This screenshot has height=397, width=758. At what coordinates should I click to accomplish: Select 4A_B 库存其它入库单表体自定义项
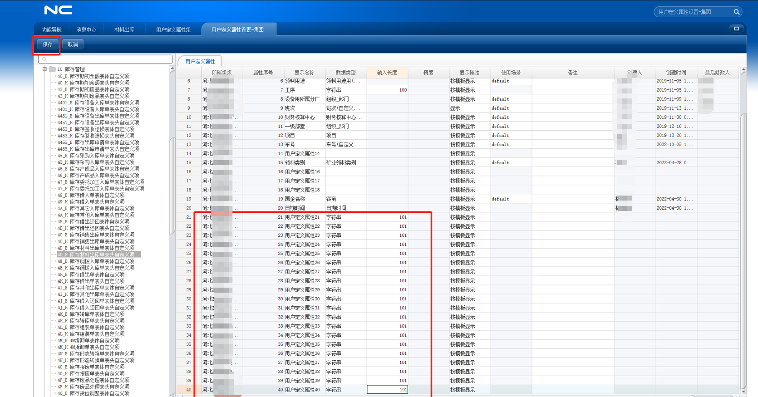96,208
